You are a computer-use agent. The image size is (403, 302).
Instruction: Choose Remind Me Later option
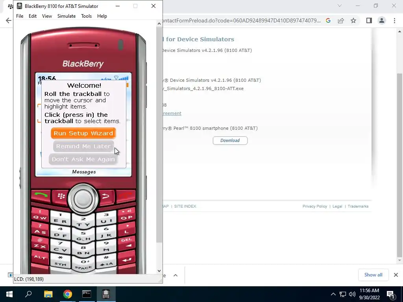click(83, 146)
